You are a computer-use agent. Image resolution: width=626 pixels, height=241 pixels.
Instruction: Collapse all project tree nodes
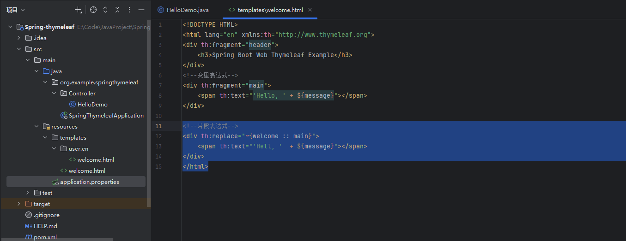tap(117, 10)
